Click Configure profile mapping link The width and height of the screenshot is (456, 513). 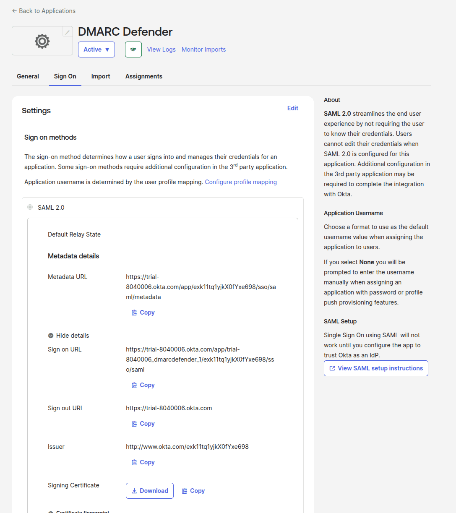click(241, 182)
